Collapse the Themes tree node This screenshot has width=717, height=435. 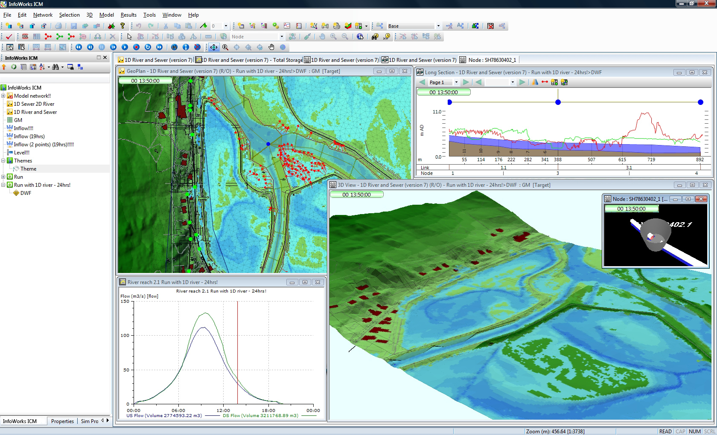3,161
